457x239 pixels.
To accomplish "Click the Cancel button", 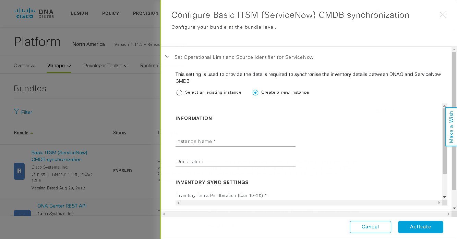I will pos(370,227).
